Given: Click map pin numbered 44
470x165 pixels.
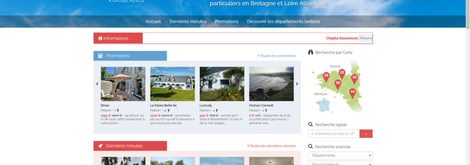Looking at the screenshot, I should (352, 93).
